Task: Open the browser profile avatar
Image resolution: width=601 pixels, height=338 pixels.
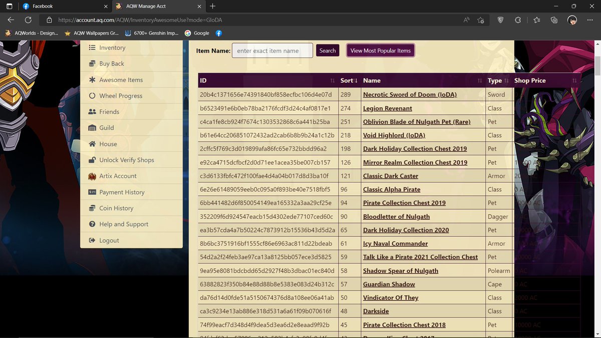Action: tap(572, 20)
